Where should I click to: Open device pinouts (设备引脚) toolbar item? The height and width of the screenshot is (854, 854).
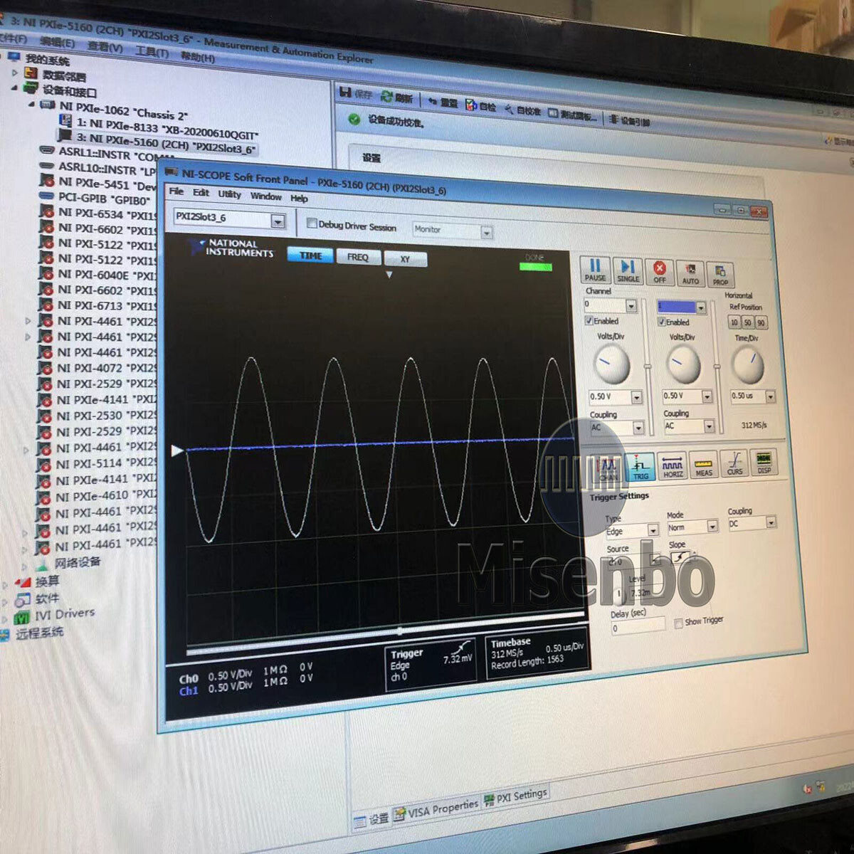[629, 120]
